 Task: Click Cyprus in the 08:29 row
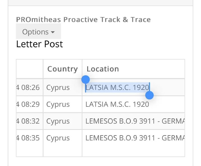58,104
